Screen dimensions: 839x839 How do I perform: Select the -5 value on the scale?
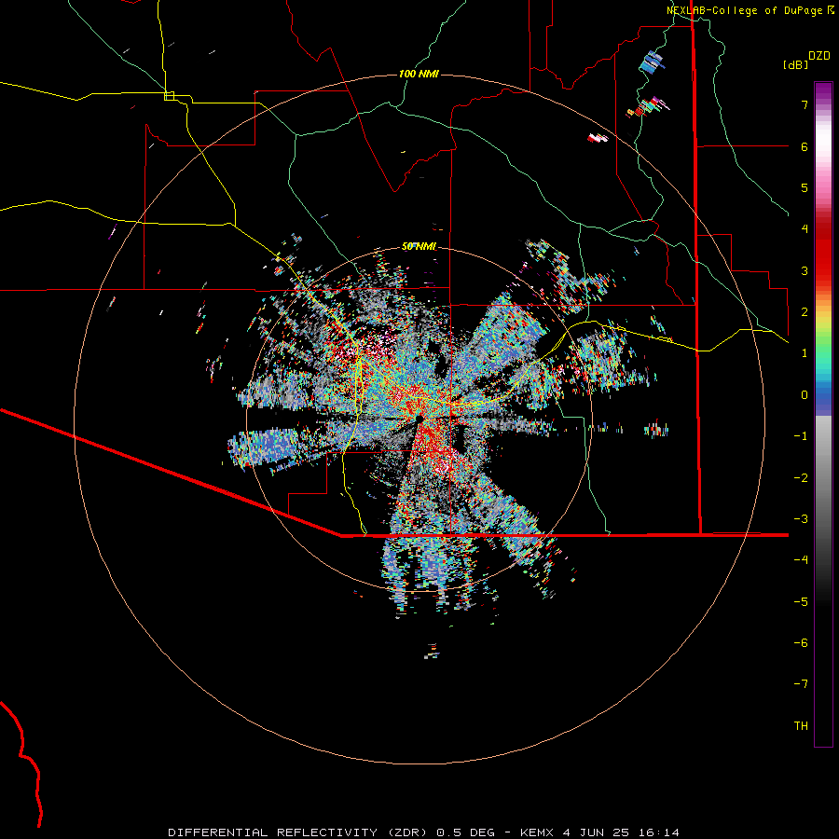tap(801, 602)
